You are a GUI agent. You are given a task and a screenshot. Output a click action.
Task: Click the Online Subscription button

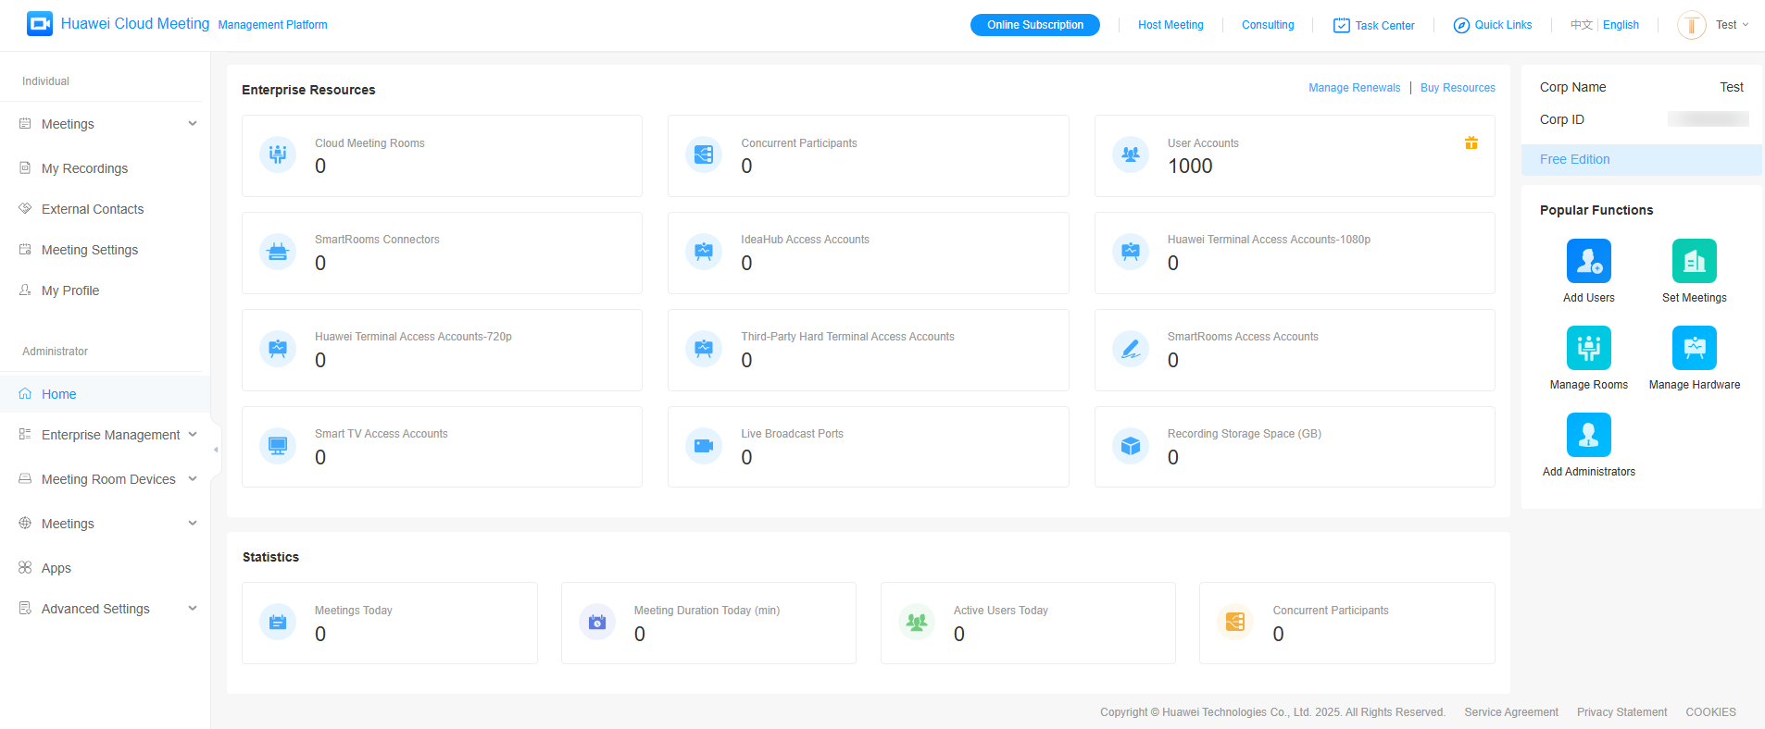pyautogui.click(x=1035, y=25)
